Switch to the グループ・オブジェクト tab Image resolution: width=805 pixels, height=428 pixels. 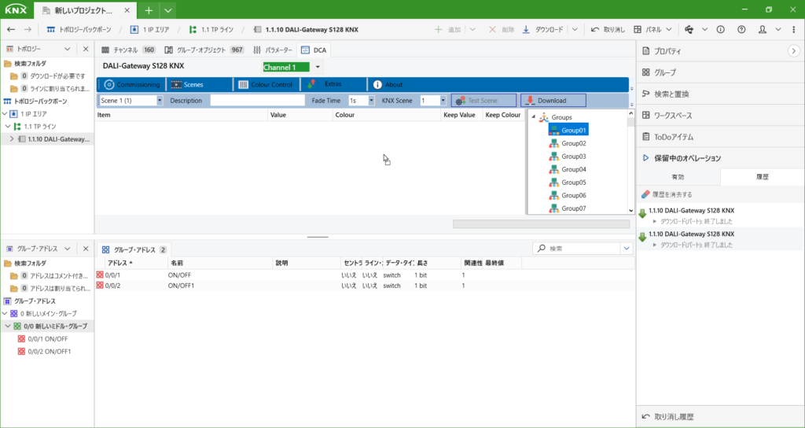(x=204, y=50)
